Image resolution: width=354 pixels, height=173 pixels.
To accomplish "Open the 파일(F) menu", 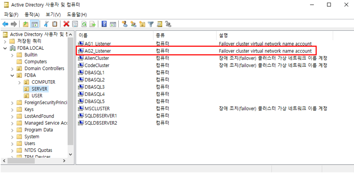I will tap(11, 15).
